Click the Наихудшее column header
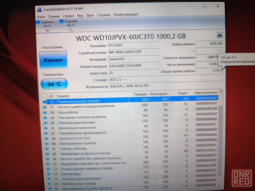The width and height of the screenshot is (255, 191). [158, 94]
